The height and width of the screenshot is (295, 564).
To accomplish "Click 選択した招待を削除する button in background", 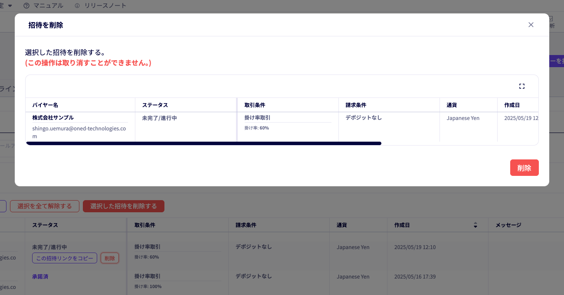I will pos(124,206).
